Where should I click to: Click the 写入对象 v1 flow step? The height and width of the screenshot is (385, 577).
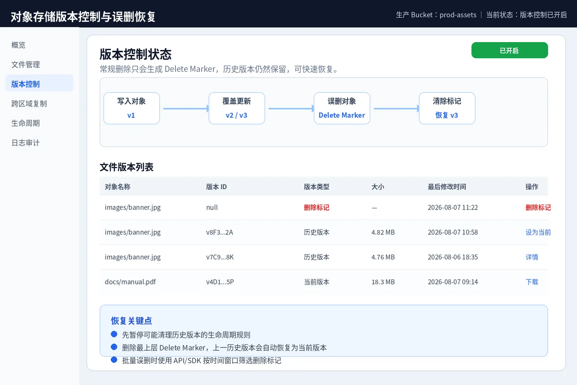click(131, 108)
